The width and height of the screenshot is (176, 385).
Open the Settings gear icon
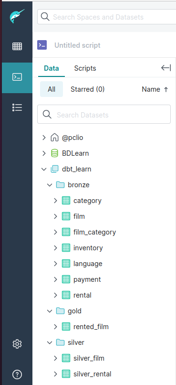(17, 344)
